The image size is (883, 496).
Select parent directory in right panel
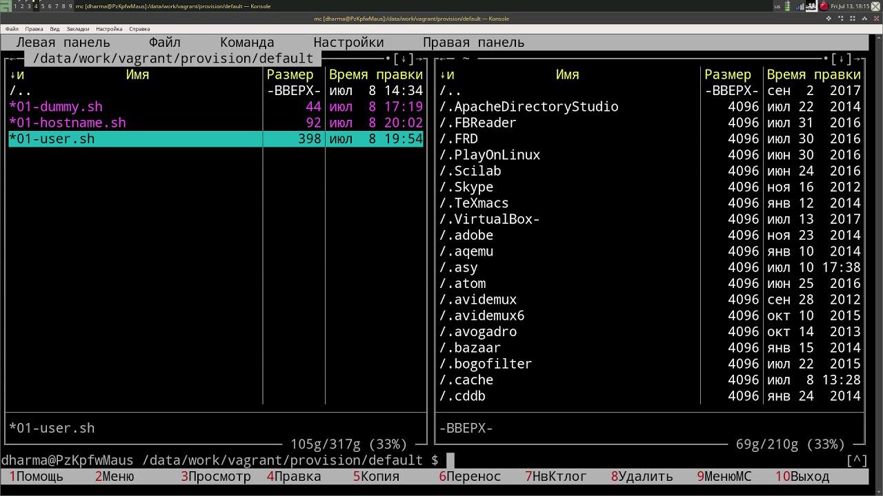[x=650, y=90]
